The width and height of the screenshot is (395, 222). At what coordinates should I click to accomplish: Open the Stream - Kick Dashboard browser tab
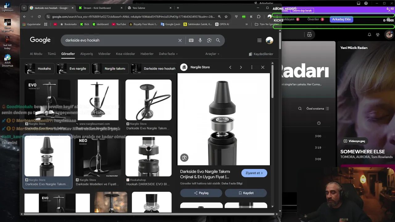pos(100,8)
